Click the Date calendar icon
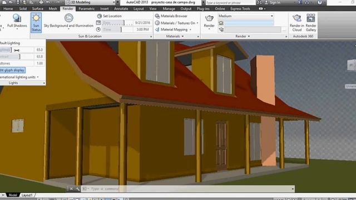The height and width of the screenshot is (200, 356). (98, 23)
